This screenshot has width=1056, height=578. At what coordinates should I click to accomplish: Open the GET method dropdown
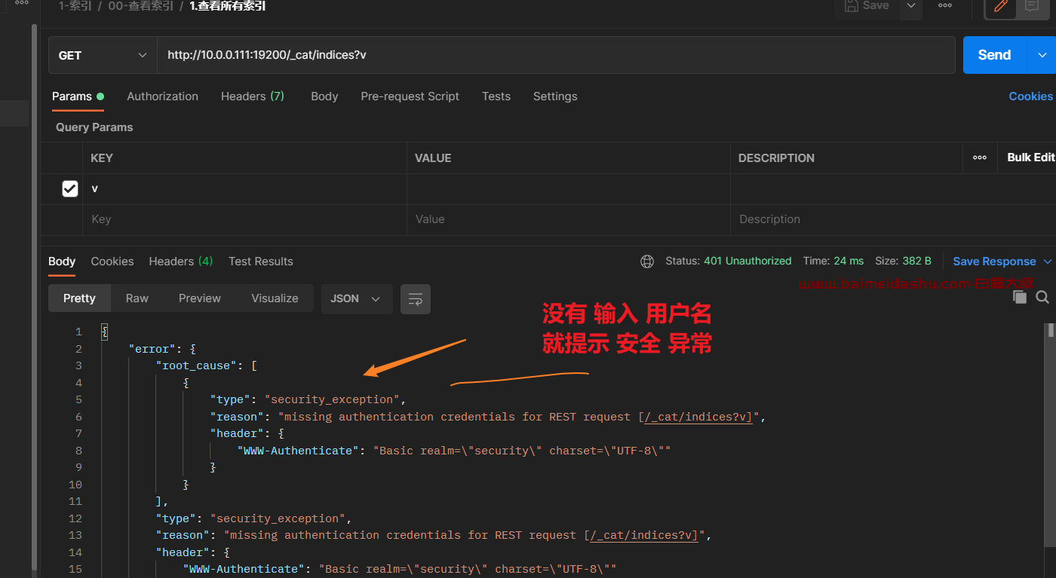tap(103, 55)
